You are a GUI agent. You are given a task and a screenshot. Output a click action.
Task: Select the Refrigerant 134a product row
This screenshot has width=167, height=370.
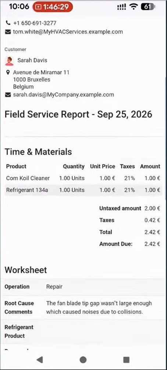point(83,190)
